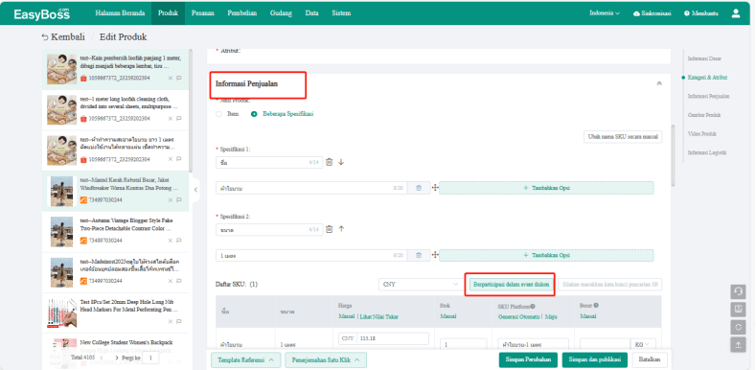This screenshot has width=756, height=370.
Task: Jump to Gambar Produk section
Action: pos(704,115)
